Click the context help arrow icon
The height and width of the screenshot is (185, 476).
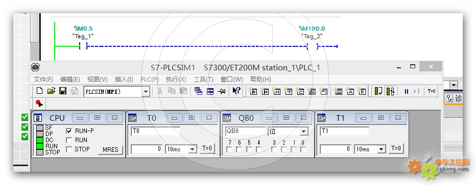coord(236,91)
